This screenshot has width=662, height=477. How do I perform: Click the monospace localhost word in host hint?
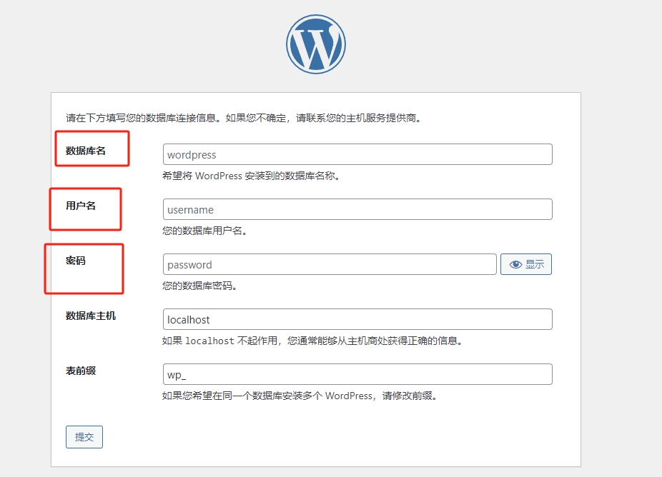click(x=209, y=341)
